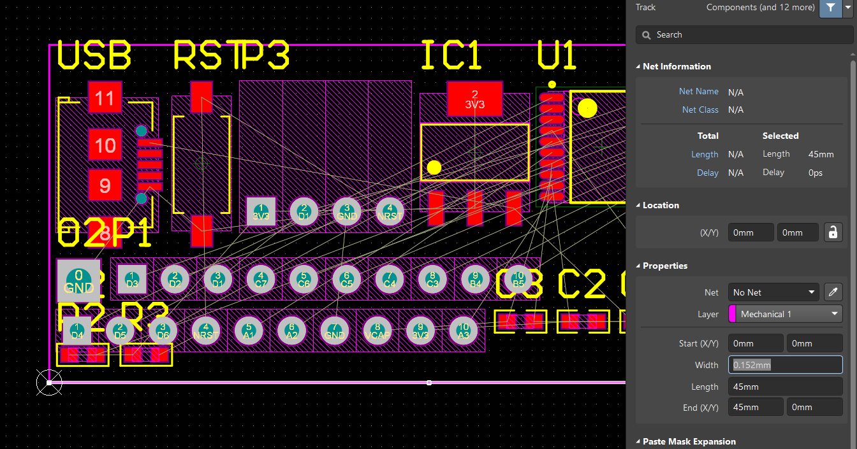
Task: Click the Components (and 12 more) filter label
Action: (760, 7)
